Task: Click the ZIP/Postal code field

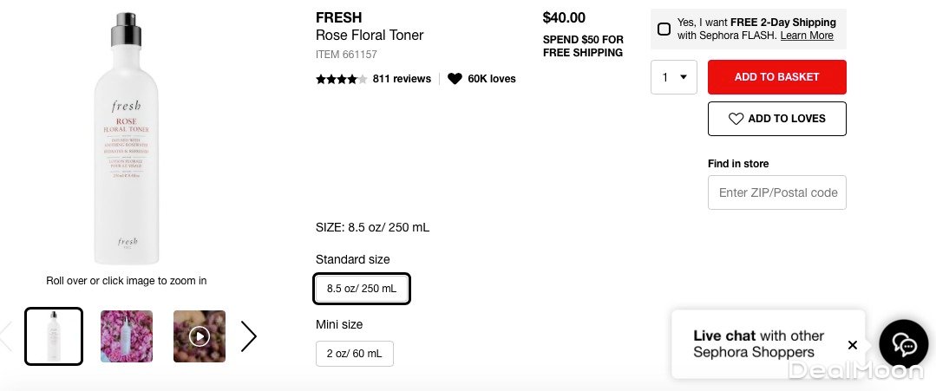Action: (x=776, y=192)
